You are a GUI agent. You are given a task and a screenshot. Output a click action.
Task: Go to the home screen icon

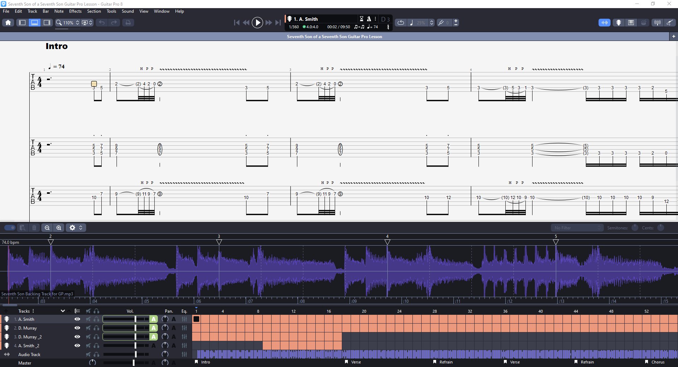(8, 23)
